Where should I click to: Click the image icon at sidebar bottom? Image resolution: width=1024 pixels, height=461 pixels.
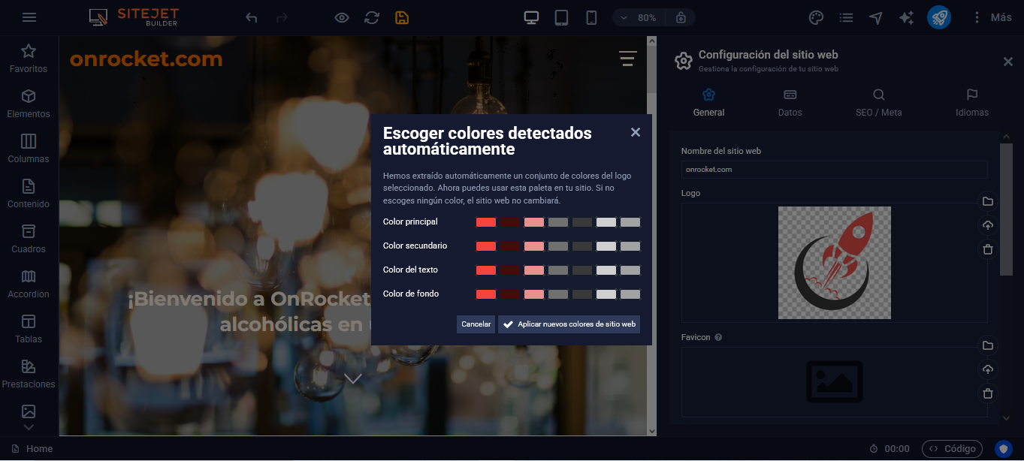point(29,411)
